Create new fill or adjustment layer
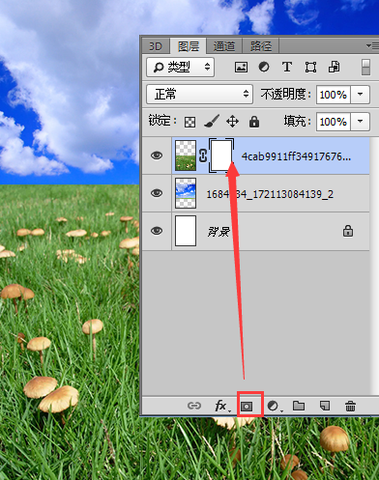The width and height of the screenshot is (379, 480). click(x=274, y=406)
